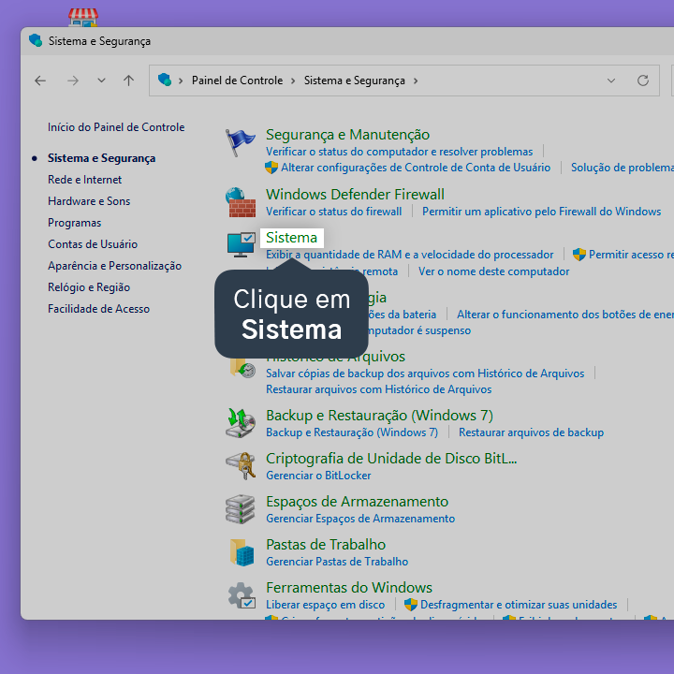Click Gerenciar o BitLocker

point(318,476)
